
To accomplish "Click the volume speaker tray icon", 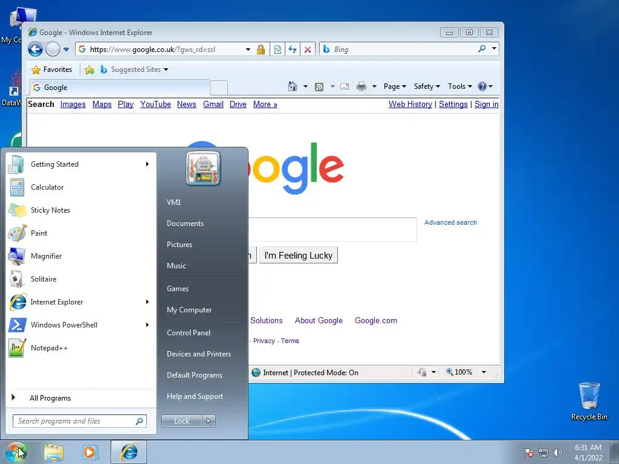I will (557, 453).
